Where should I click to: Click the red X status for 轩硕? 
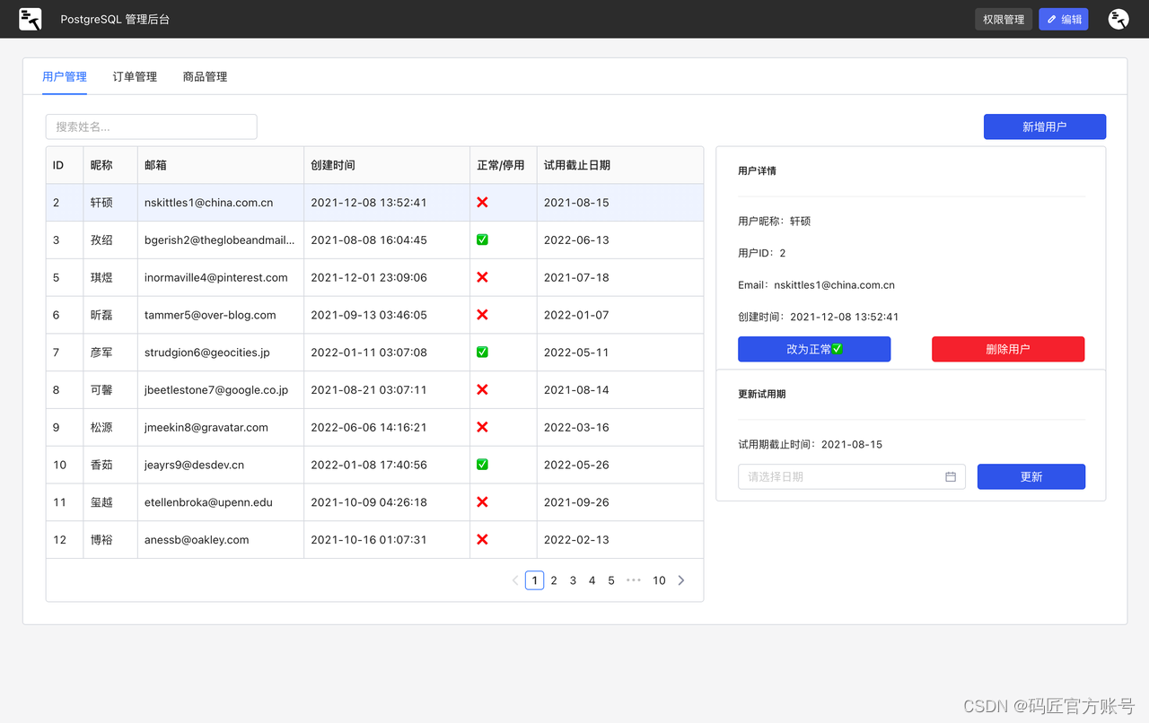point(482,203)
